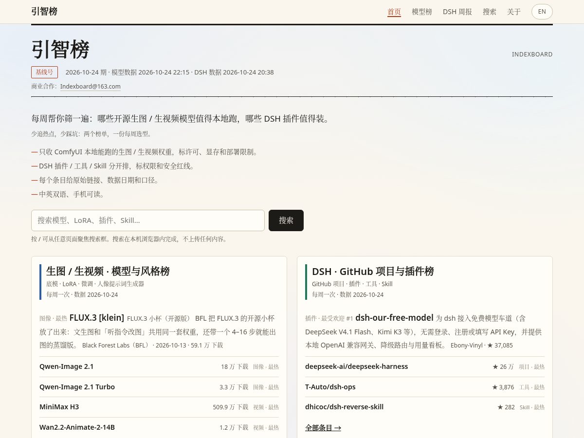Image resolution: width=584 pixels, height=438 pixels.
Task: Click the ★ 3,876 star count
Action: (x=503, y=387)
